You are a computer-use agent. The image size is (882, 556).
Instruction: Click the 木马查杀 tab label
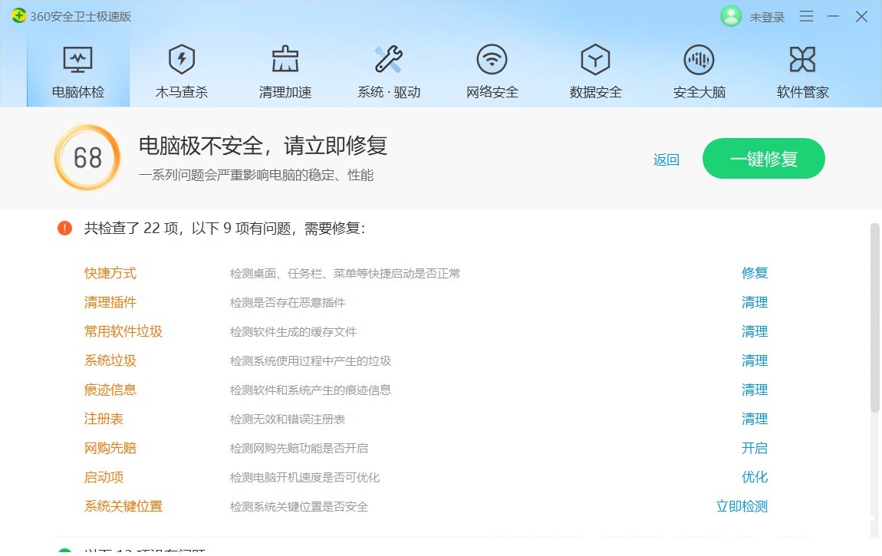(x=182, y=92)
